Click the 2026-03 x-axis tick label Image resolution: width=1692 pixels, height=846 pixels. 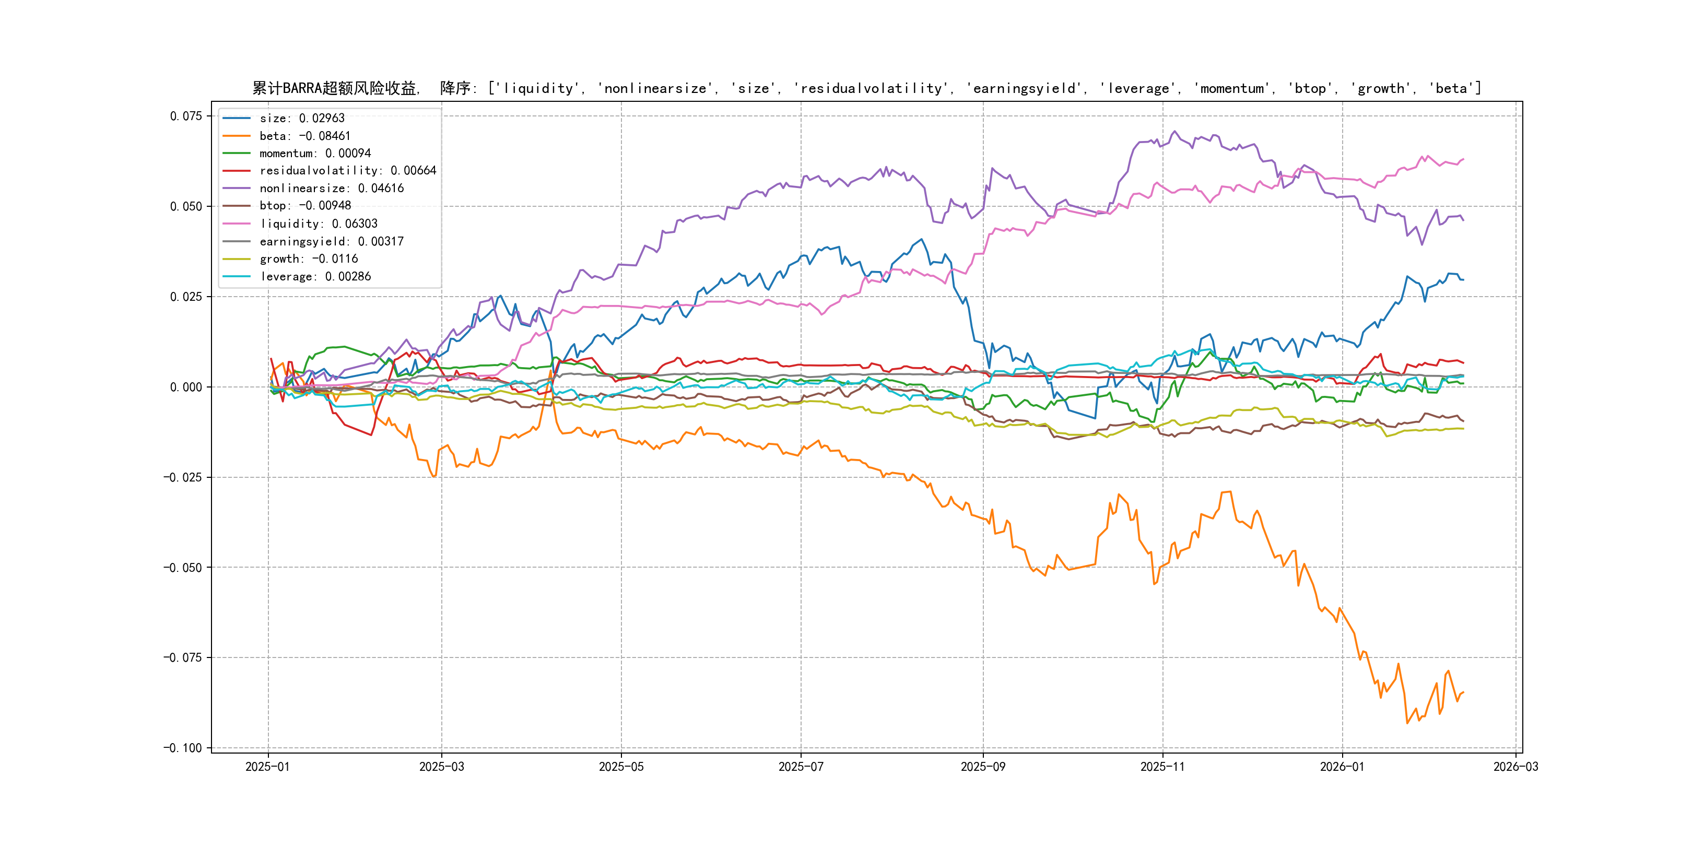coord(1515,767)
